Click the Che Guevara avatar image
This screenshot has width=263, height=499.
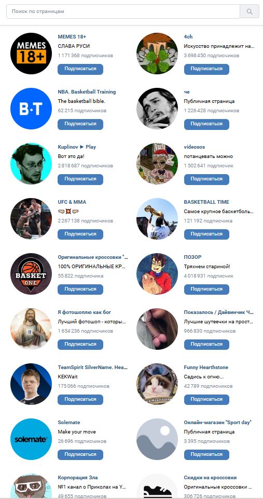(x=157, y=109)
